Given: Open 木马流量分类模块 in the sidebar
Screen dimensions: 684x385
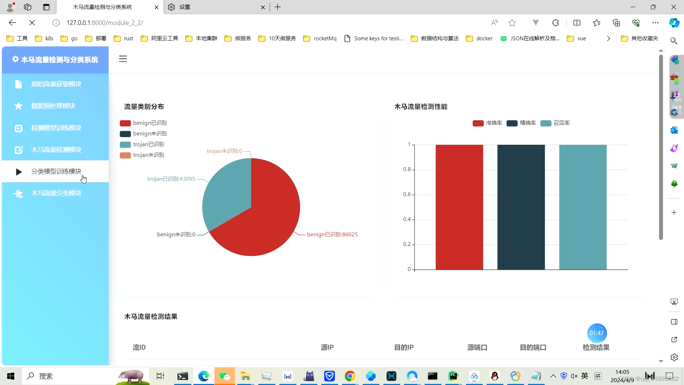Looking at the screenshot, I should pos(55,193).
